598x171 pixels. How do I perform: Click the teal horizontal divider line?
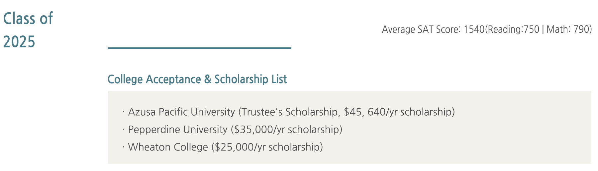tap(199, 48)
